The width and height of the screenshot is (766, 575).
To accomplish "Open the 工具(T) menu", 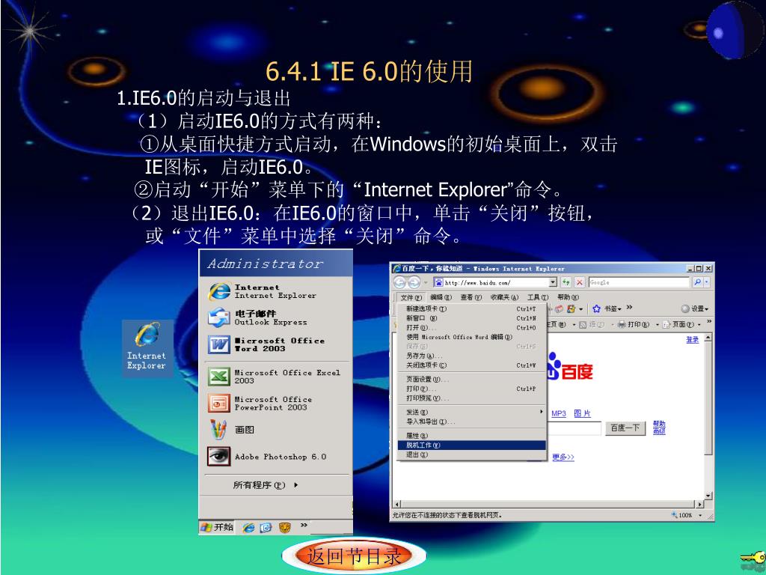I will click(x=537, y=297).
